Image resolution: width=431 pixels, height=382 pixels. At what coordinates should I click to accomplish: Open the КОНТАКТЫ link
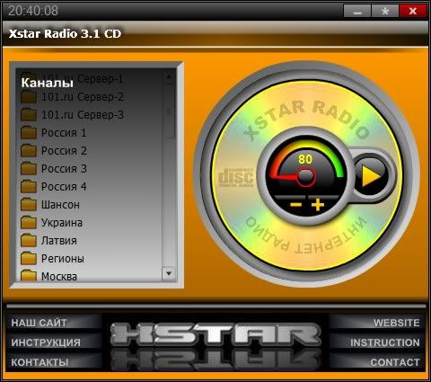point(40,362)
